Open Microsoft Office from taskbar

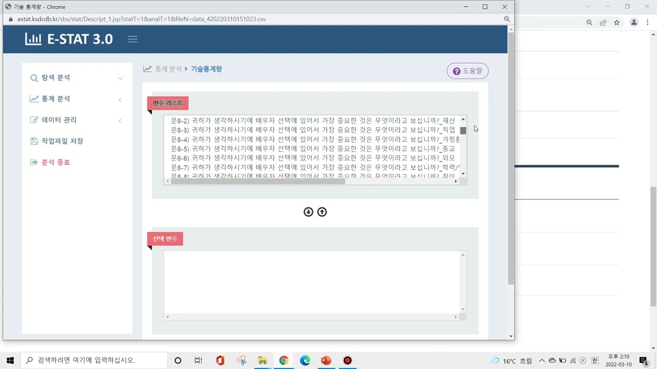(220, 360)
